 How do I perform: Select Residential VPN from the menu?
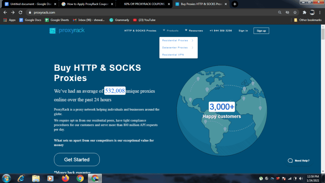coord(173,55)
